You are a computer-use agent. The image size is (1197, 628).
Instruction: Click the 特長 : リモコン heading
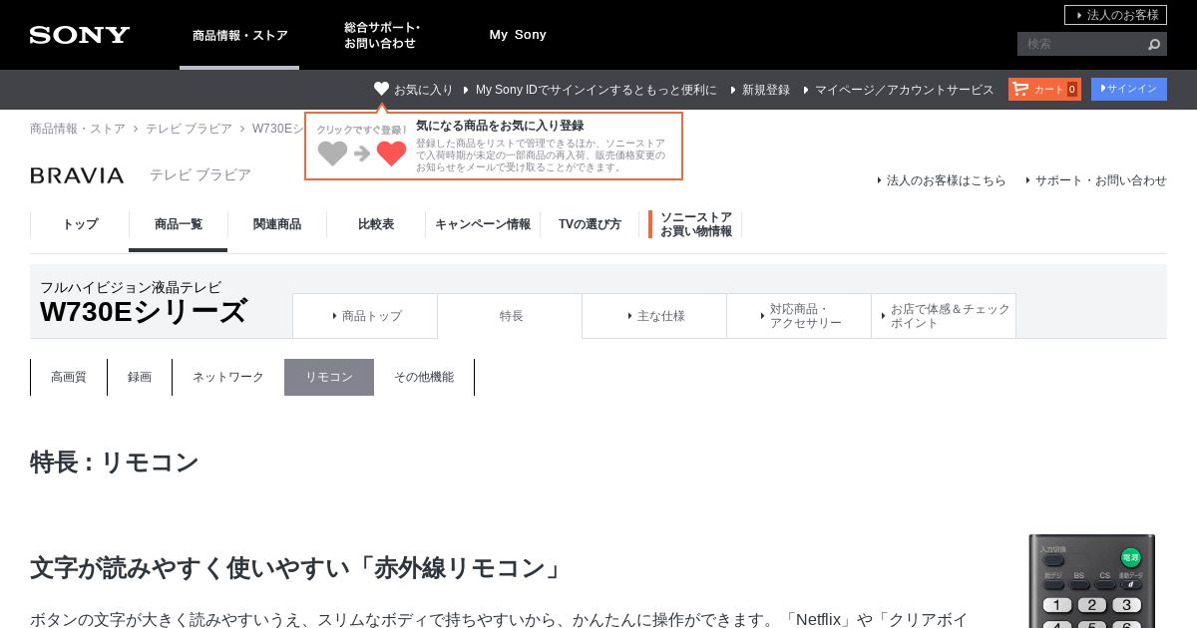tap(115, 463)
